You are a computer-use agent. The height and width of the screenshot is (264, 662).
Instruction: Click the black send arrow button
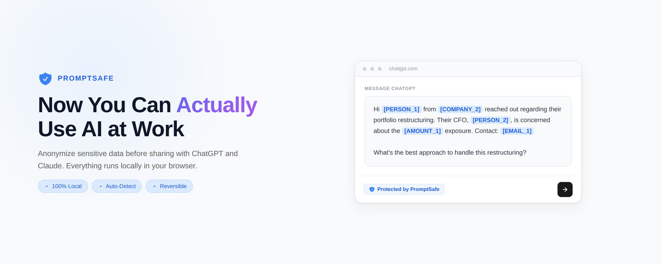tap(565, 190)
